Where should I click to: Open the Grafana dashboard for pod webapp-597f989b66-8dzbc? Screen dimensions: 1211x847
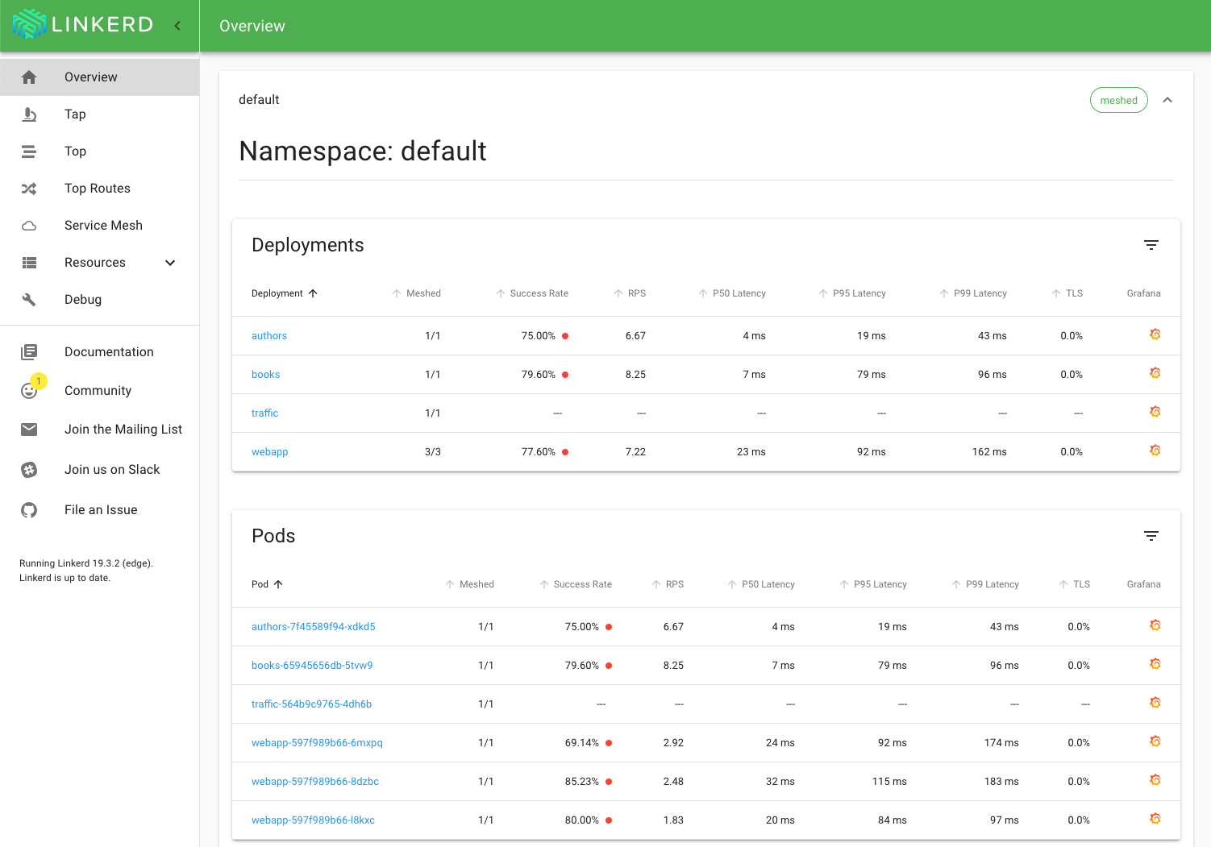(1155, 779)
